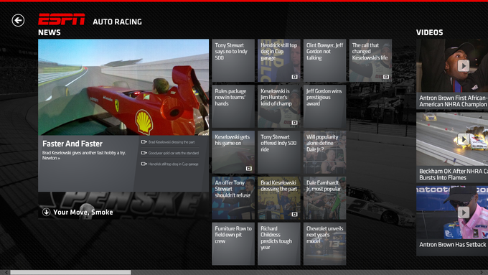This screenshot has height=275, width=488.
Task: Open Tony Stewart offered Indy 500 ride tile
Action: [x=279, y=152]
